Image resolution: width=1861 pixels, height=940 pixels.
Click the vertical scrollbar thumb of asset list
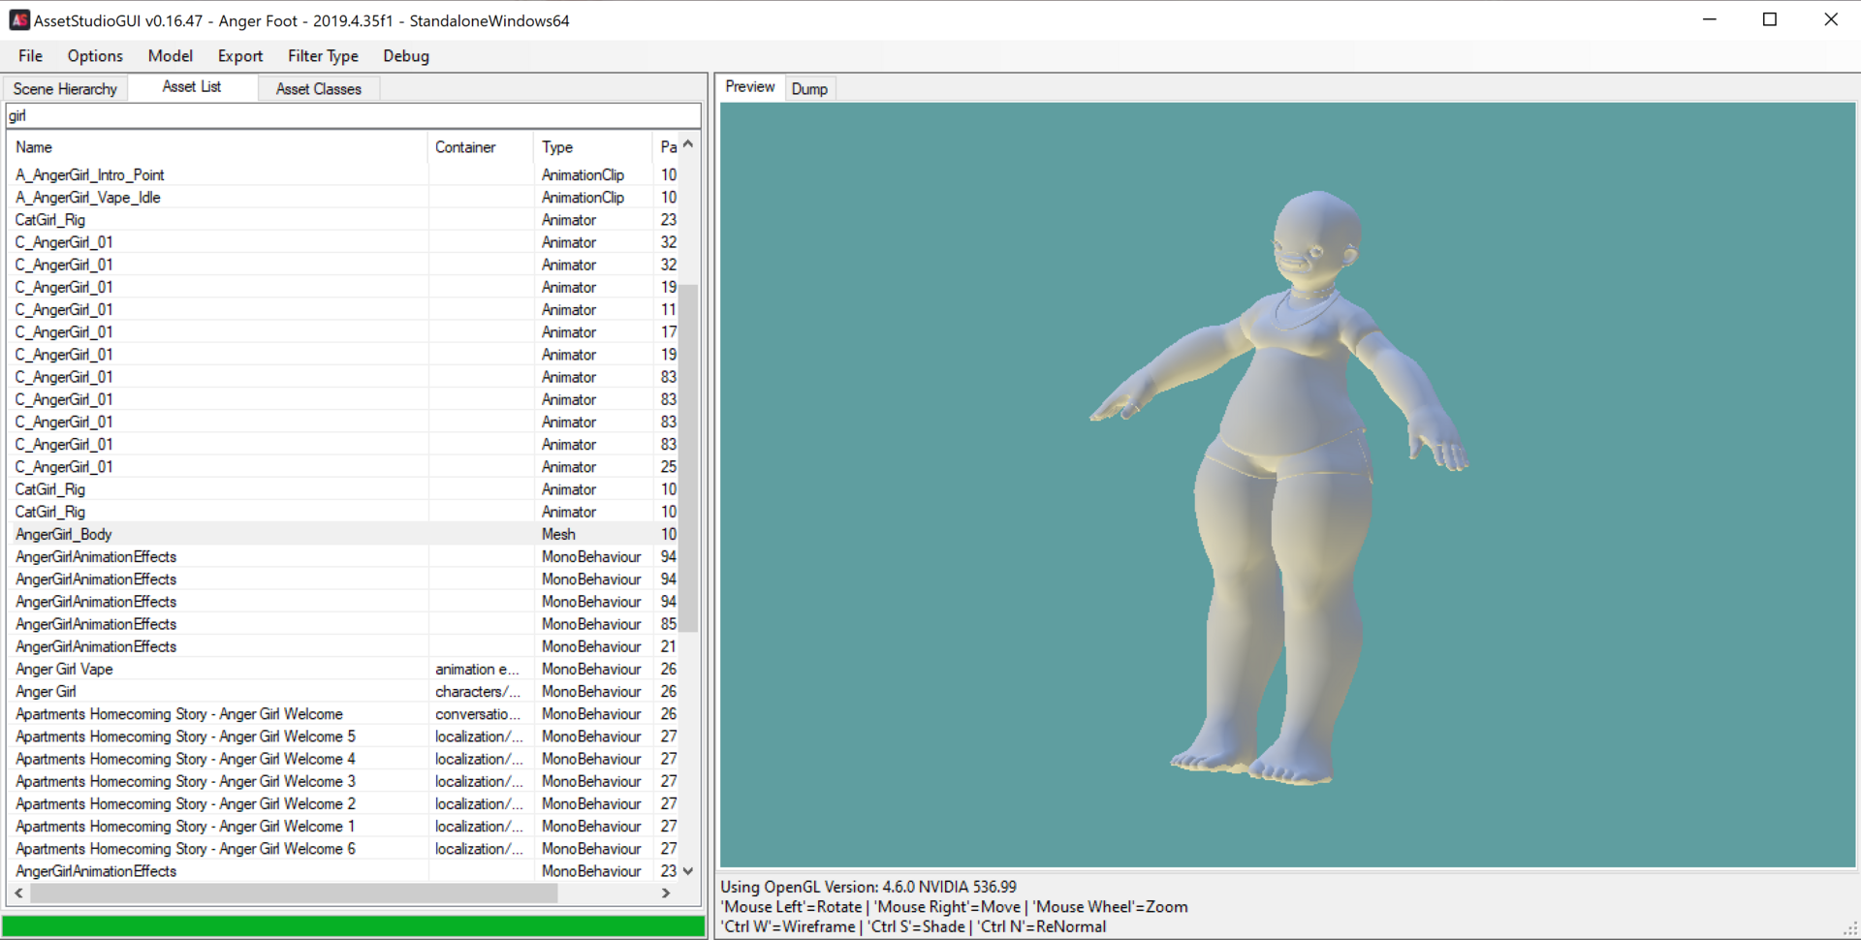coord(688,457)
